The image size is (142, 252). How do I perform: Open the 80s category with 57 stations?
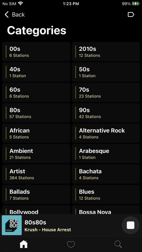[x=36, y=113]
